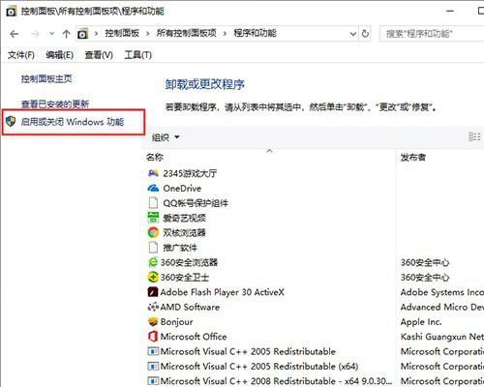
Task: Click 程序和功能 in the breadcrumb
Action: click(x=255, y=33)
